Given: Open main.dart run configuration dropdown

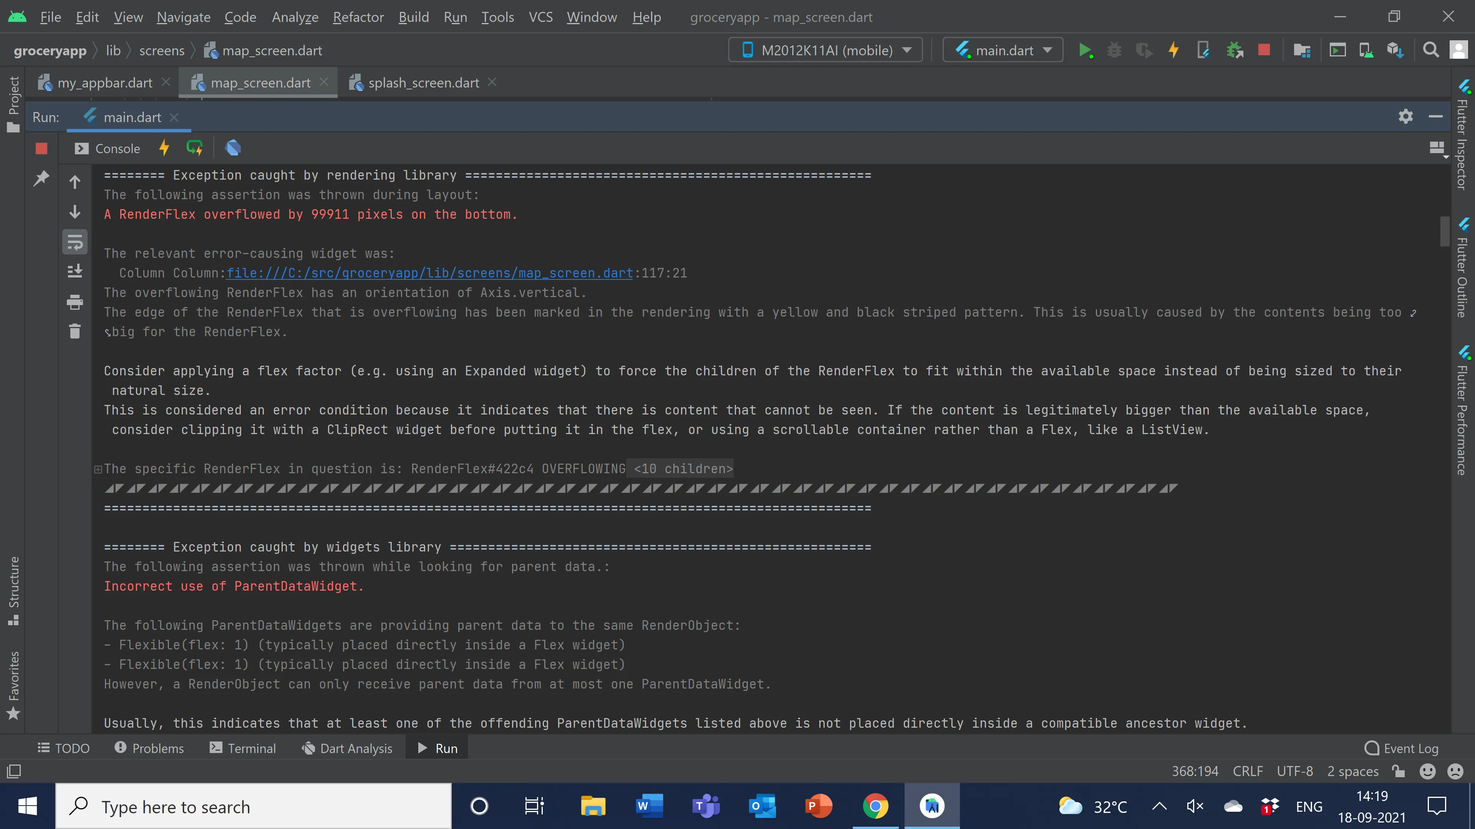Looking at the screenshot, I should 1003,50.
